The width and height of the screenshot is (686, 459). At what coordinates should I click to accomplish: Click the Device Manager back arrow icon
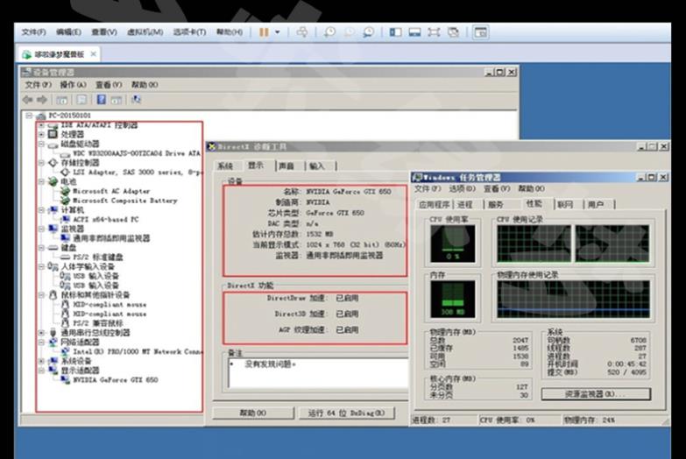coord(27,100)
